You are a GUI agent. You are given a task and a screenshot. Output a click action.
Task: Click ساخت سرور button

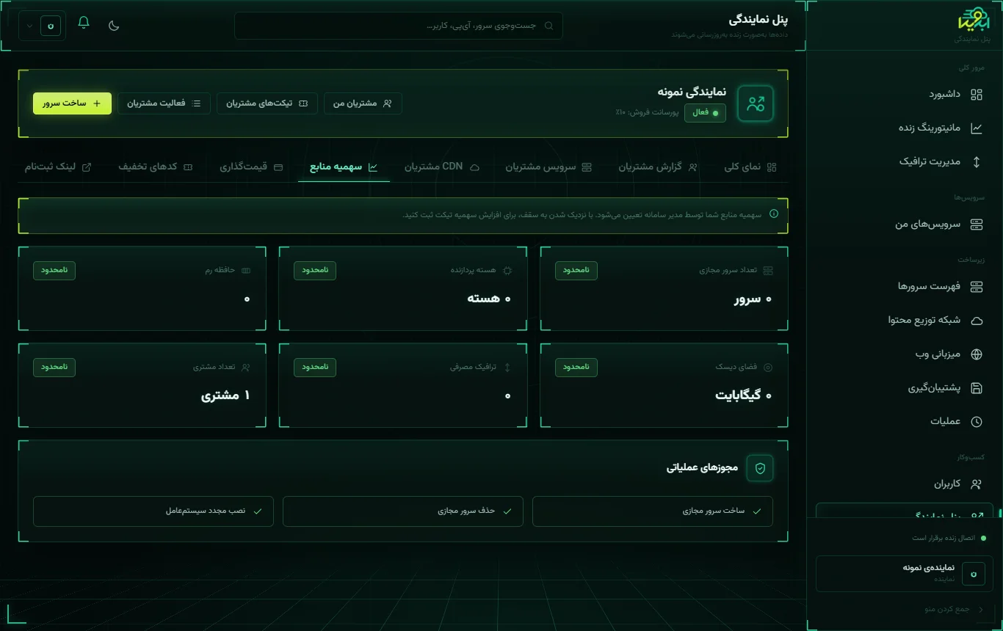tap(72, 103)
